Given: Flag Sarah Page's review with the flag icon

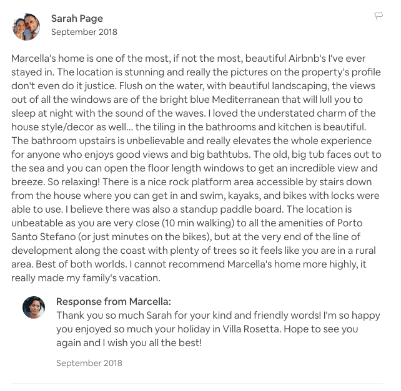Looking at the screenshot, I should (379, 16).
